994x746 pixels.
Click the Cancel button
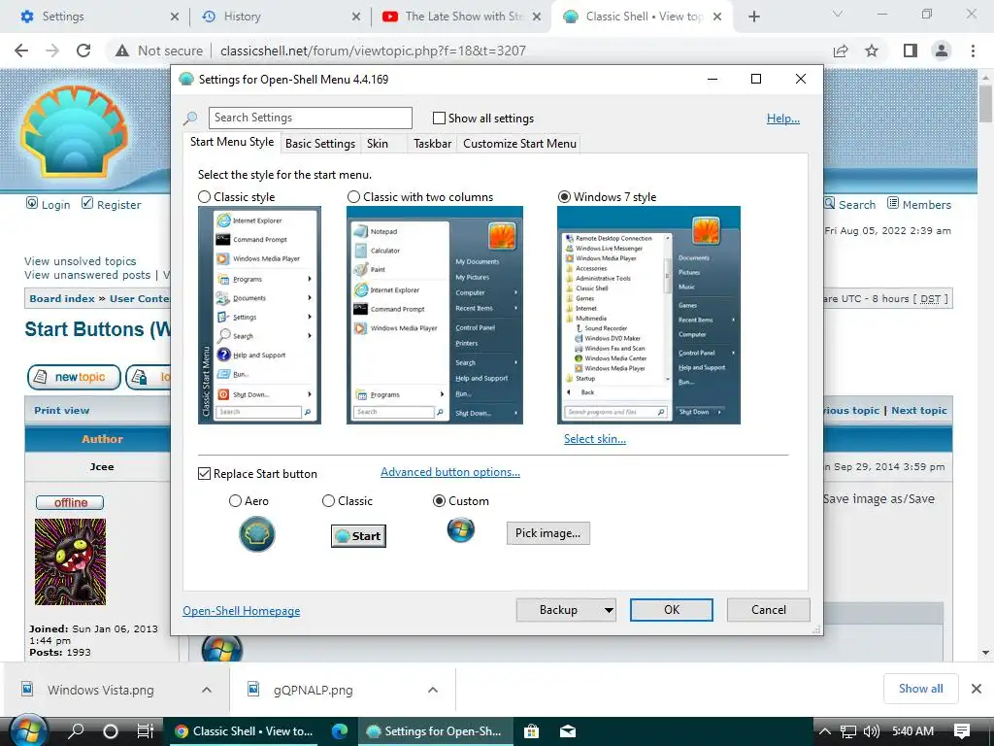[x=769, y=610]
